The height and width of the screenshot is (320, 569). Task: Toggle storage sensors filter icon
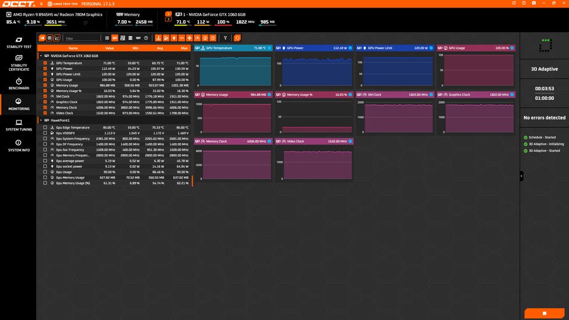pos(130,38)
